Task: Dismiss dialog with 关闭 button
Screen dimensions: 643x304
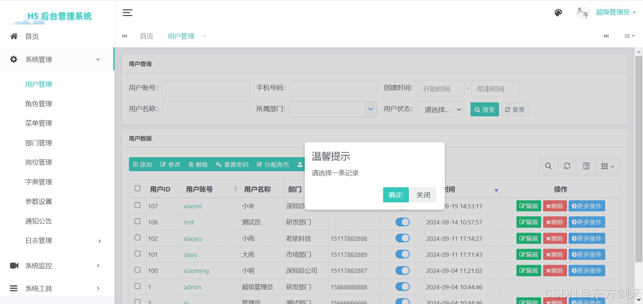Action: pos(423,195)
